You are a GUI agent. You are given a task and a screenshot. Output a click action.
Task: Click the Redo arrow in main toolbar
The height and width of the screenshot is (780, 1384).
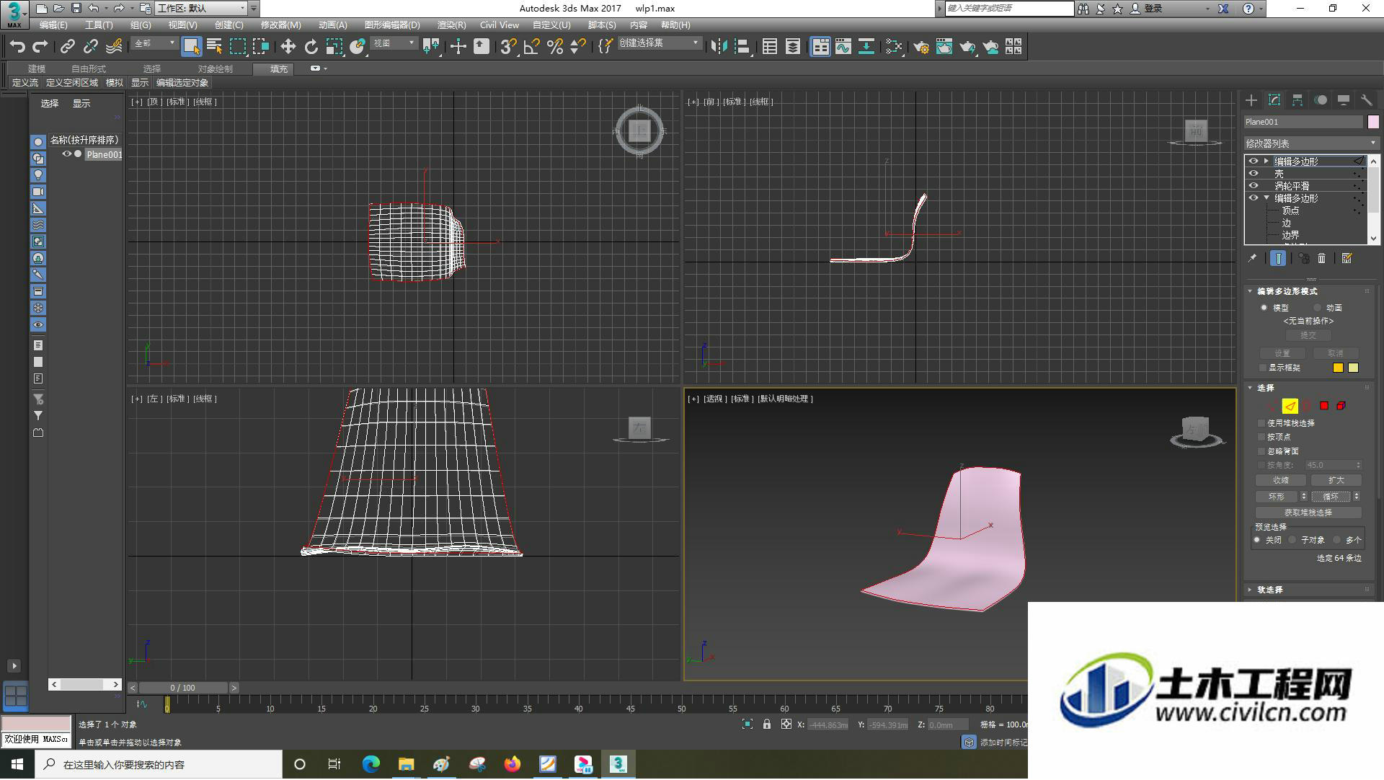click(40, 47)
